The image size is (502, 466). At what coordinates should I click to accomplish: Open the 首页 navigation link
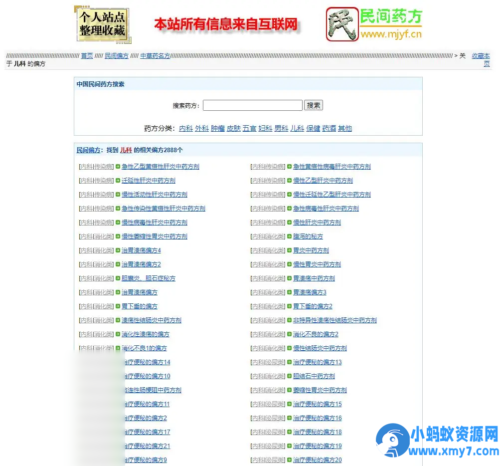click(87, 56)
